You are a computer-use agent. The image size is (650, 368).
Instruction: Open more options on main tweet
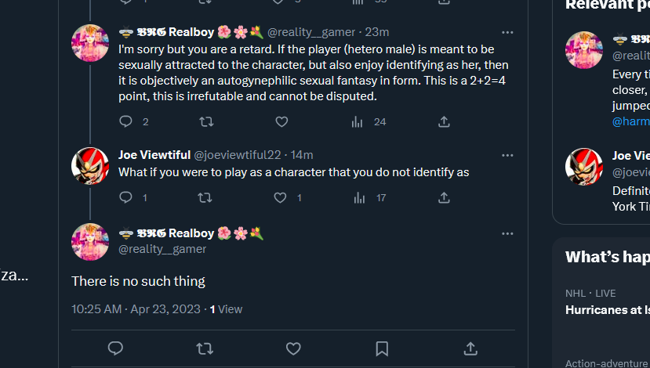(x=507, y=234)
